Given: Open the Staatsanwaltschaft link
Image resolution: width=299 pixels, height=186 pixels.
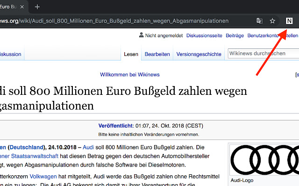Looking at the screenshot, I should [x=35, y=156].
